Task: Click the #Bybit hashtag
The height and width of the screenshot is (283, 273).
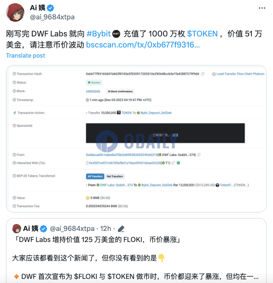Action: 99,34
